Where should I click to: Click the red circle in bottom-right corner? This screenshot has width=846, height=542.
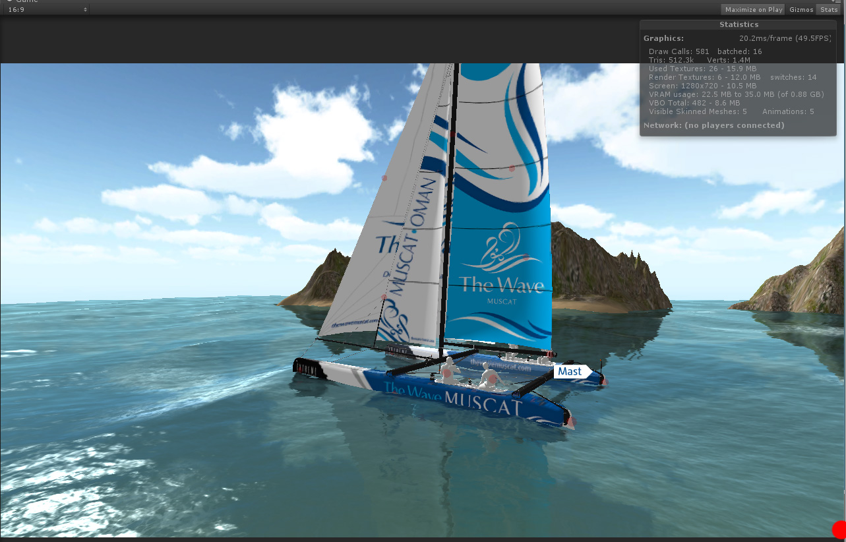(x=839, y=529)
